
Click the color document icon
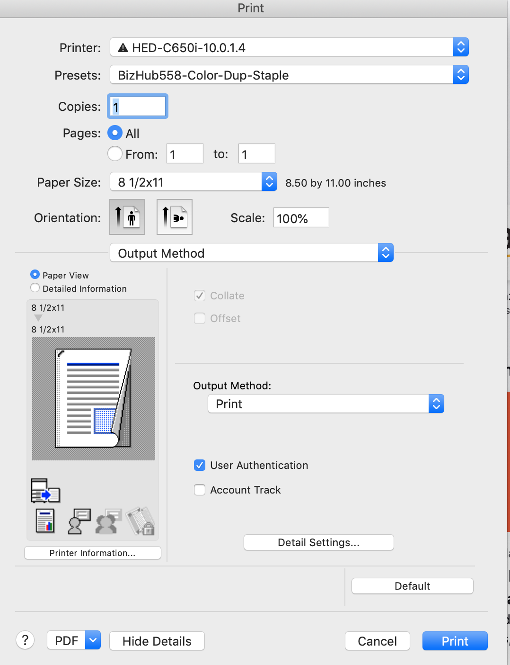pyautogui.click(x=45, y=521)
